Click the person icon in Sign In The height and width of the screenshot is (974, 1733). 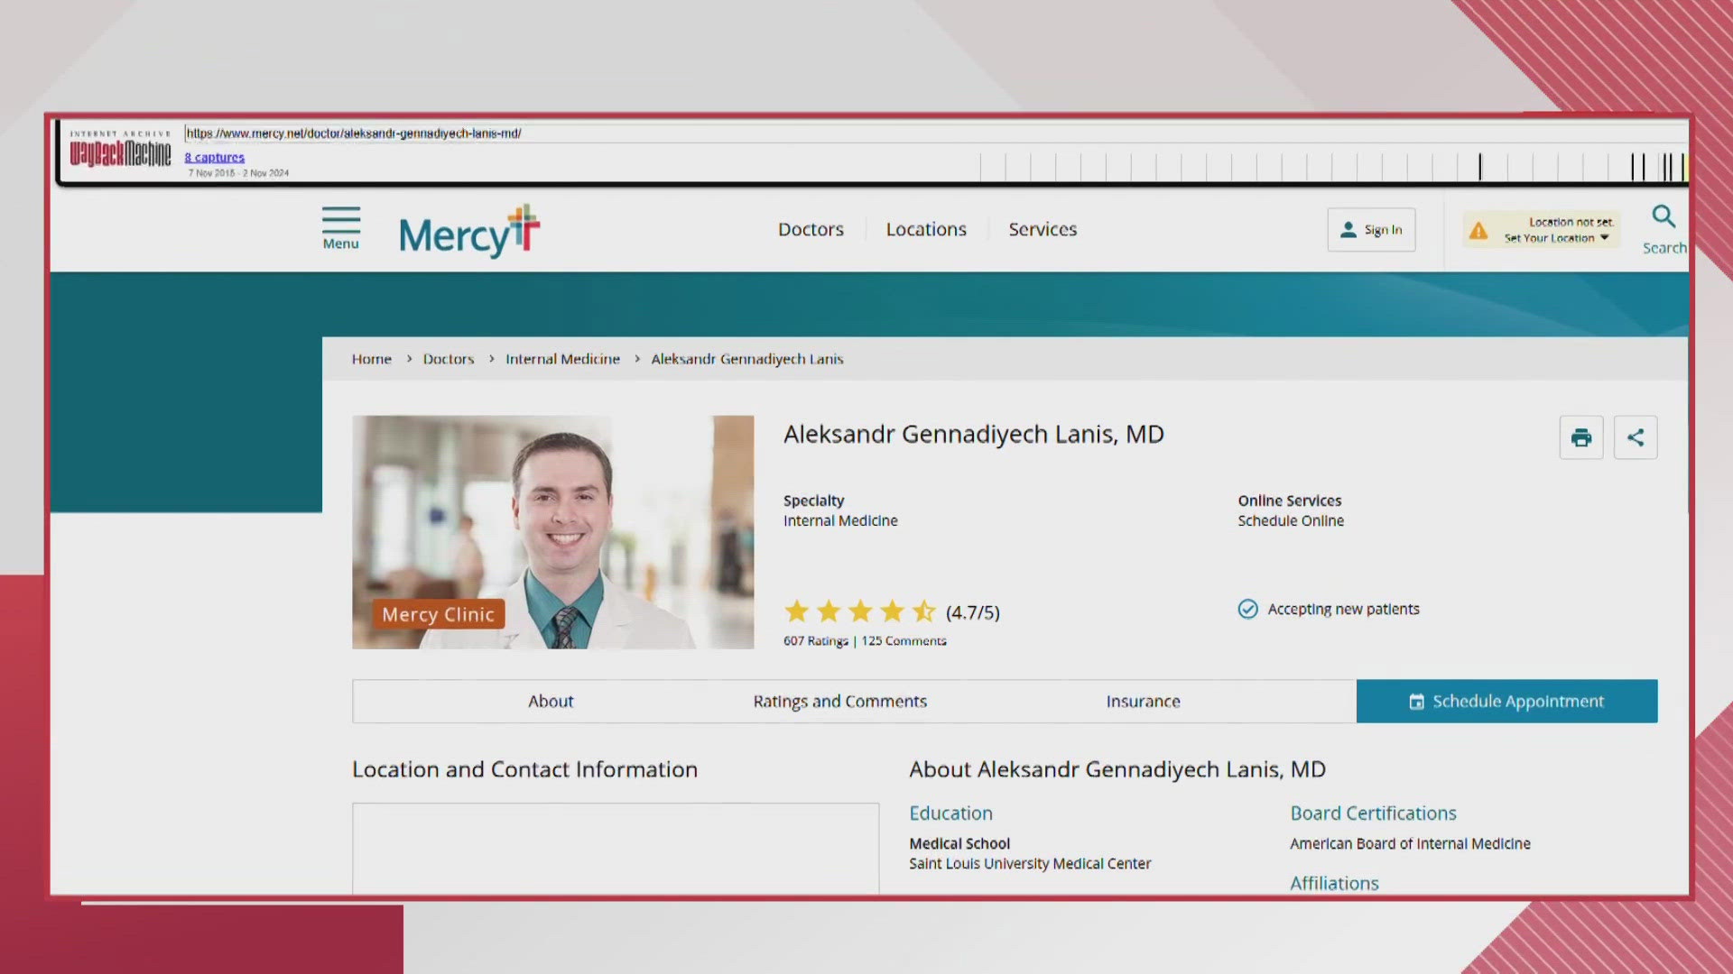(x=1348, y=230)
